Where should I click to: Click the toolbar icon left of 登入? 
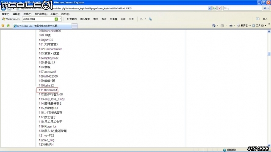point(257,19)
